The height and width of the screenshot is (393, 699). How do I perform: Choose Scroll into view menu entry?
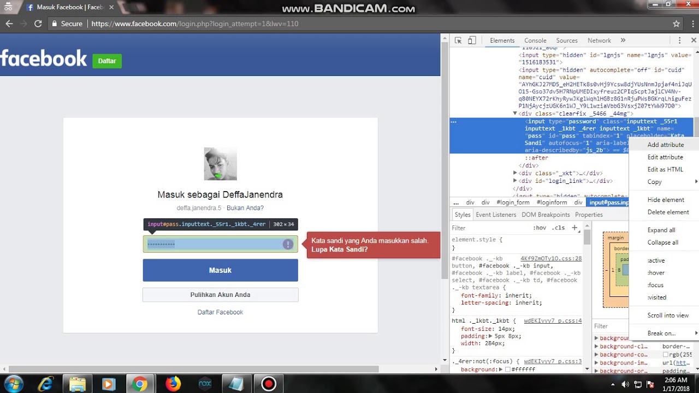(664, 315)
